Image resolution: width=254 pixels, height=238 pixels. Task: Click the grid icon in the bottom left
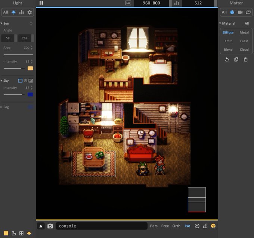21,233
